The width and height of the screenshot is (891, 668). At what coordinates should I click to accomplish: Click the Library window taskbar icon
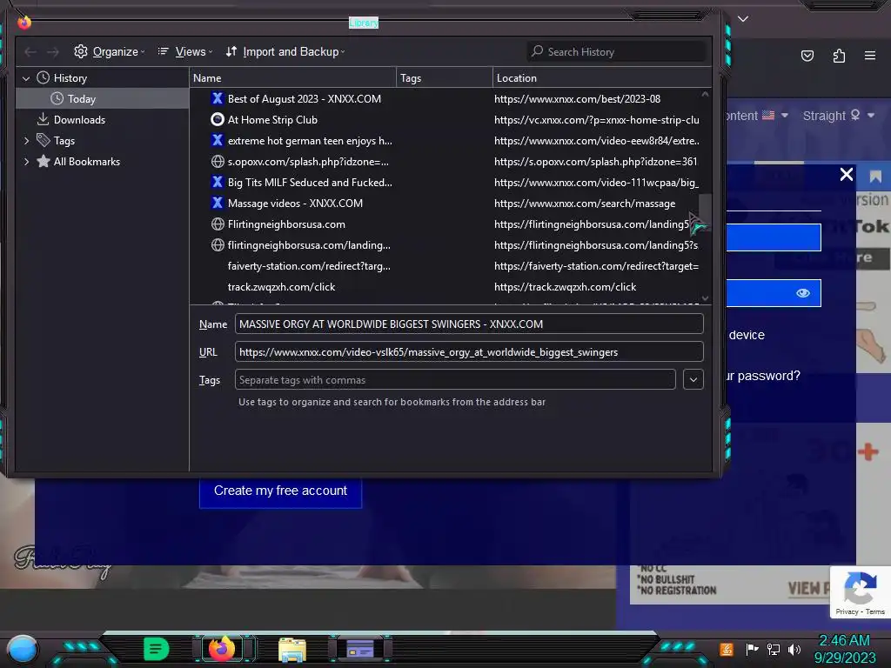[359, 649]
